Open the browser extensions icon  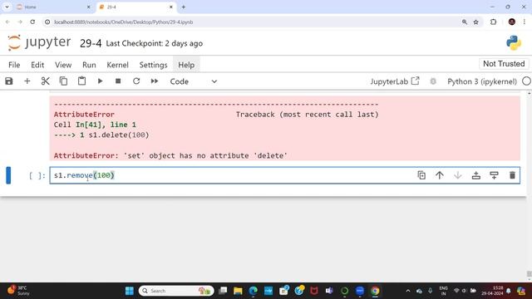pos(493,22)
